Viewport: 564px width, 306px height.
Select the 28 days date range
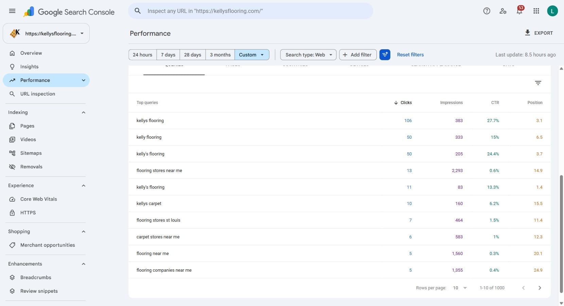click(193, 55)
